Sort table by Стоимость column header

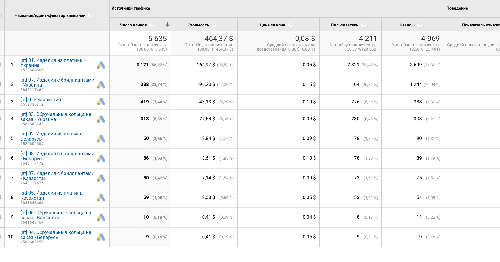198,25
